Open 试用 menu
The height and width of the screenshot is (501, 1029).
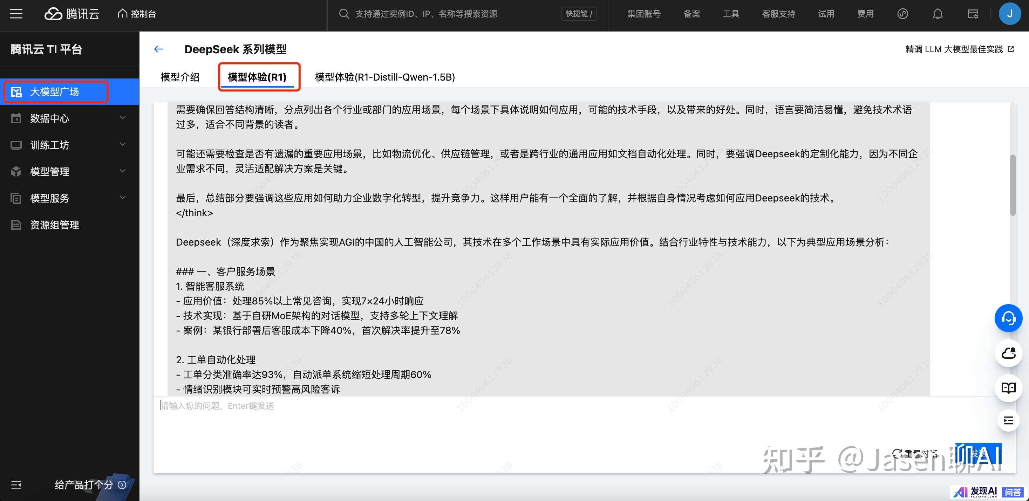click(x=826, y=14)
